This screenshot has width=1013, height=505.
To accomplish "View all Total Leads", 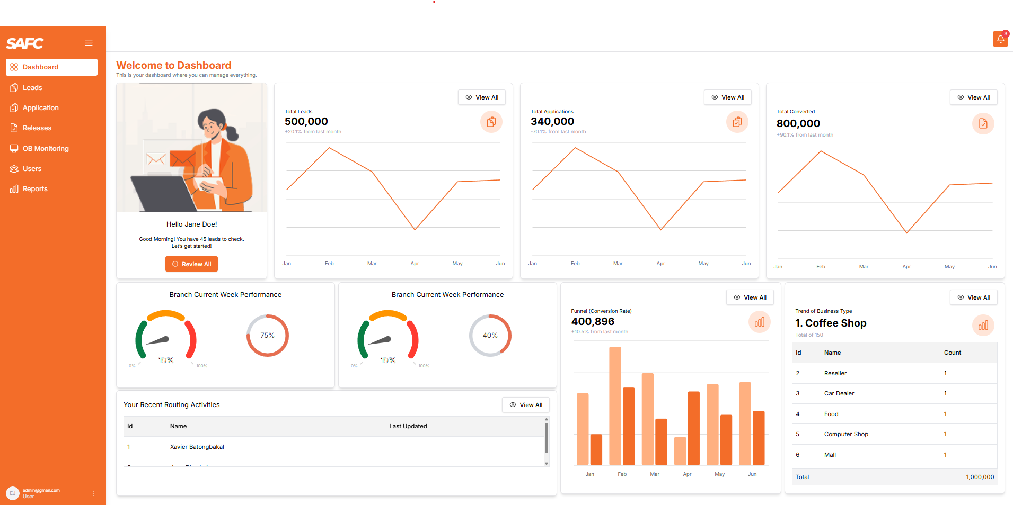I will point(481,97).
